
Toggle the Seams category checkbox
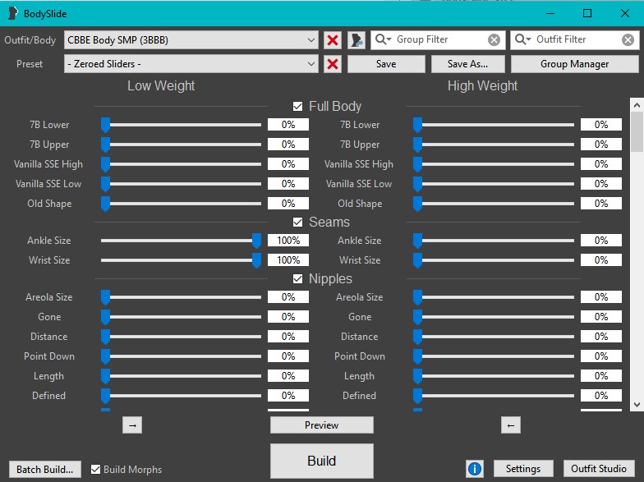tap(297, 222)
